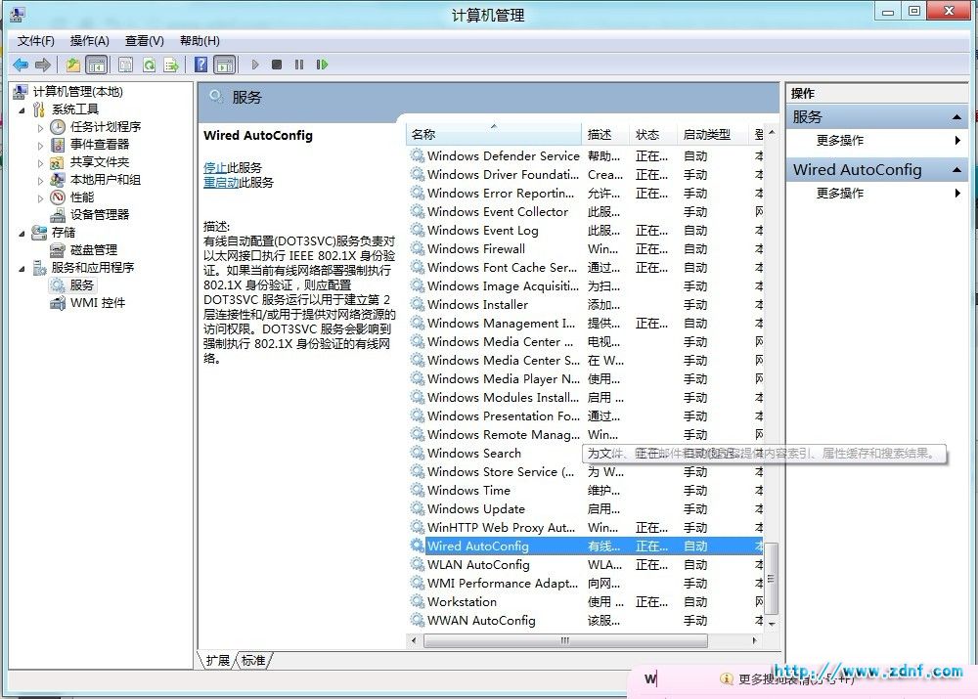Image resolution: width=978 pixels, height=699 pixels.
Task: Click the scroll up arrow of the services list
Action: 772,133
